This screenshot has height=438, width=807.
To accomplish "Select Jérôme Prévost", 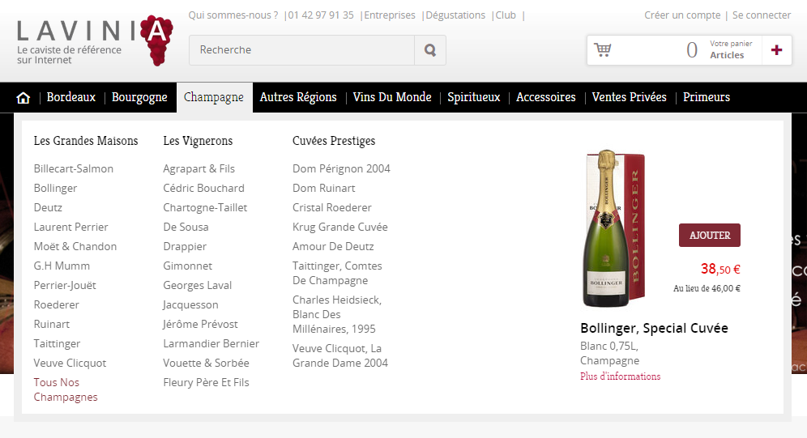I will click(200, 325).
